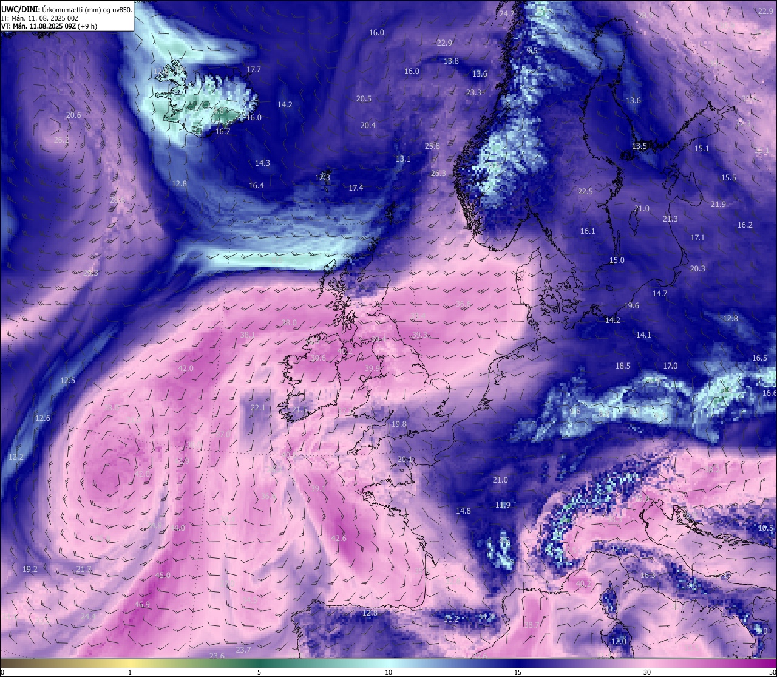Click the 12.3 value near the Faroes
The width and height of the screenshot is (777, 677).
[322, 178]
